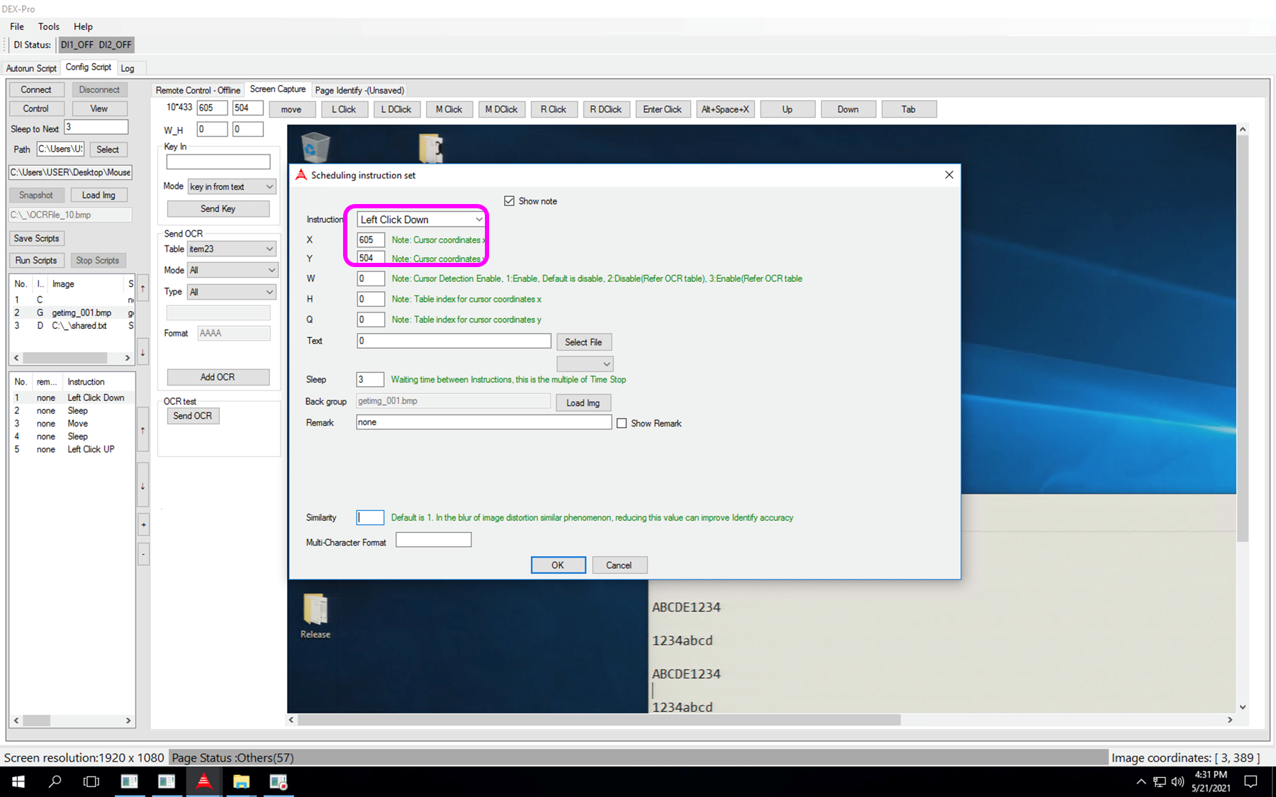Open the Tools menu
The width and height of the screenshot is (1276, 797).
49,26
